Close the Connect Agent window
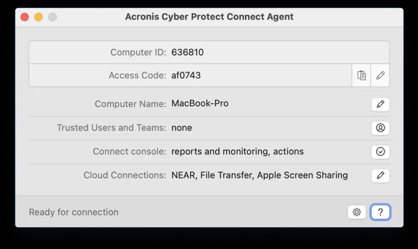Screen dimensions: 418x249 point(25,17)
